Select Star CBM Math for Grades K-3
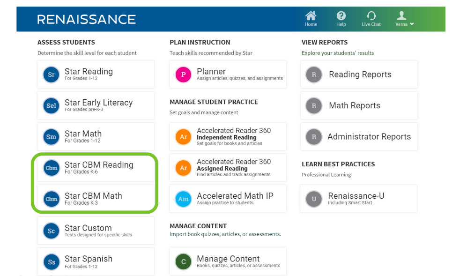Screen dimensions: 452x276 pos(96,199)
